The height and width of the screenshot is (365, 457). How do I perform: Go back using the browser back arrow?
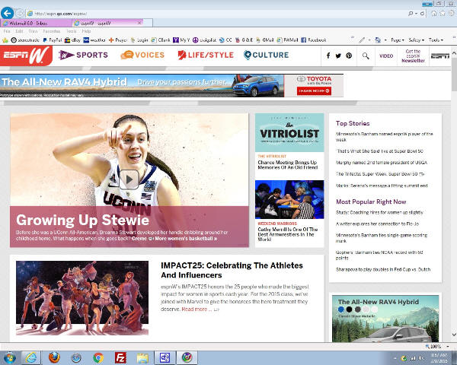[8, 14]
